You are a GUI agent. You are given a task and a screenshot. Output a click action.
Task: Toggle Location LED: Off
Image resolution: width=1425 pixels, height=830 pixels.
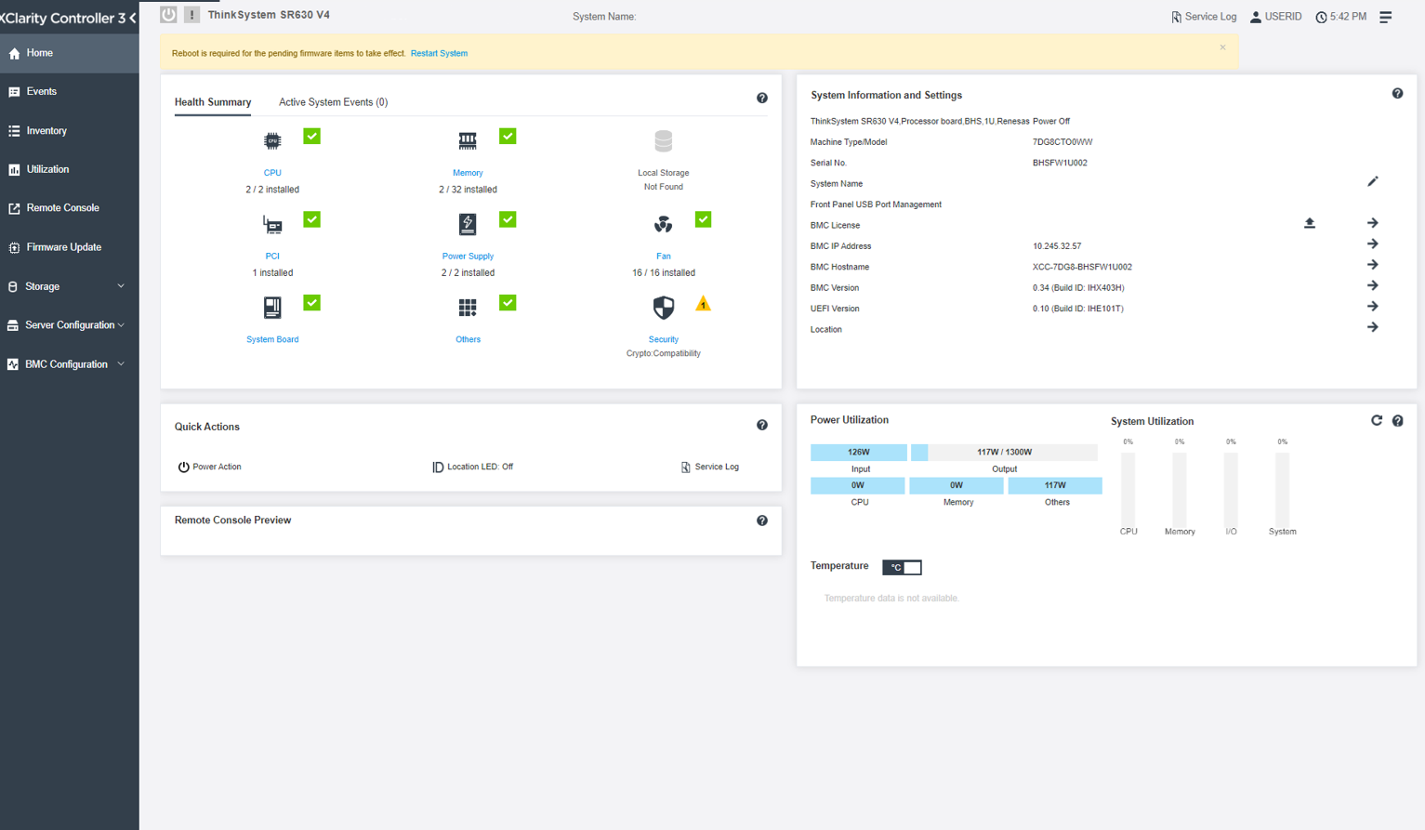point(473,467)
